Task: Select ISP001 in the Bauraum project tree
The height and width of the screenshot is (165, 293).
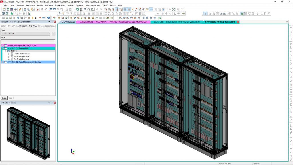Action: 13,51
